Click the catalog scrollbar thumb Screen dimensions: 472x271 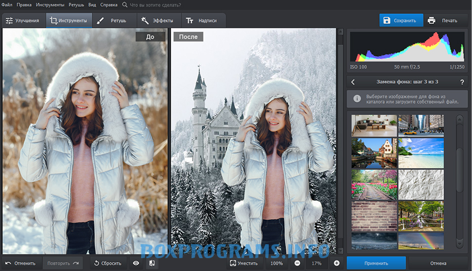click(460, 170)
